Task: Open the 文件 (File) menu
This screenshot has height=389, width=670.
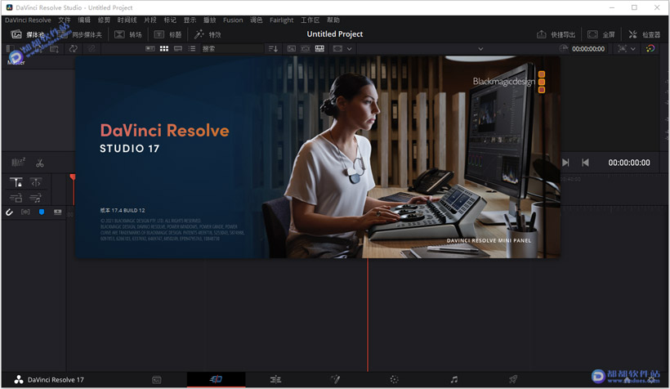Action: (x=64, y=20)
